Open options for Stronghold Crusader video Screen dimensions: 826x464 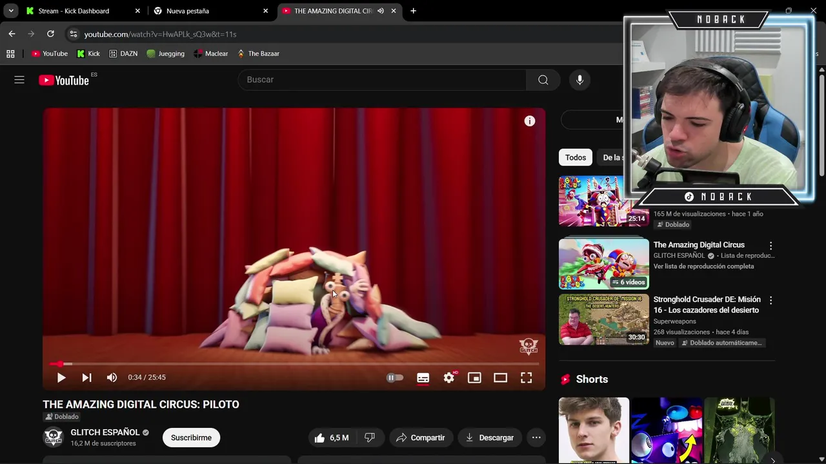click(771, 300)
